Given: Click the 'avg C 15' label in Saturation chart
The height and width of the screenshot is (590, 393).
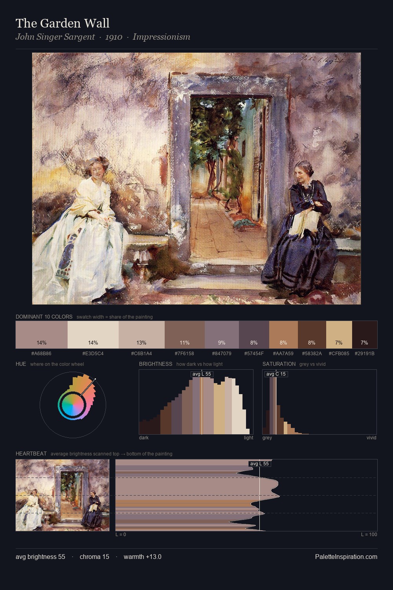Looking at the screenshot, I should [276, 374].
